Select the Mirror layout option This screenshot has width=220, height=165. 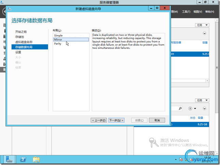click(x=71, y=40)
